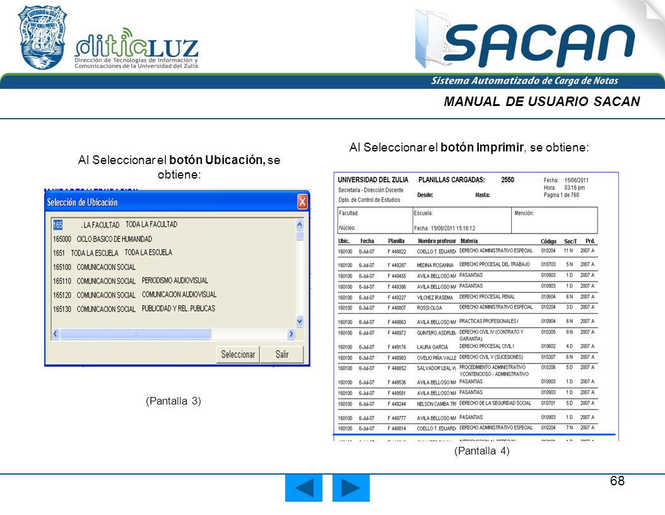The width and height of the screenshot is (665, 515).
Task: Click the Código column header
Action: pos(548,241)
